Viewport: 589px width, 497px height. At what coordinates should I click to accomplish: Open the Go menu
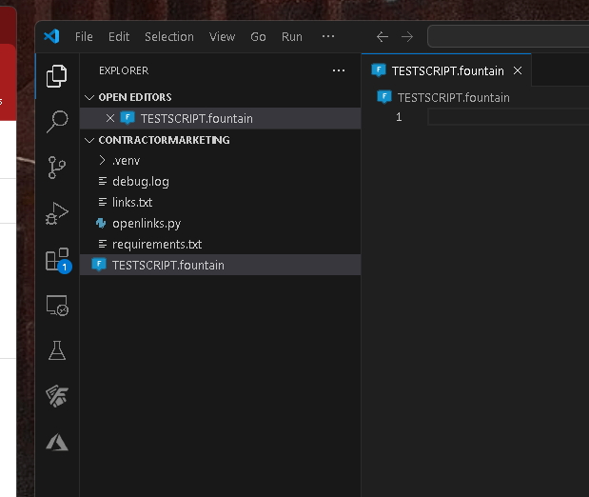[x=258, y=37]
